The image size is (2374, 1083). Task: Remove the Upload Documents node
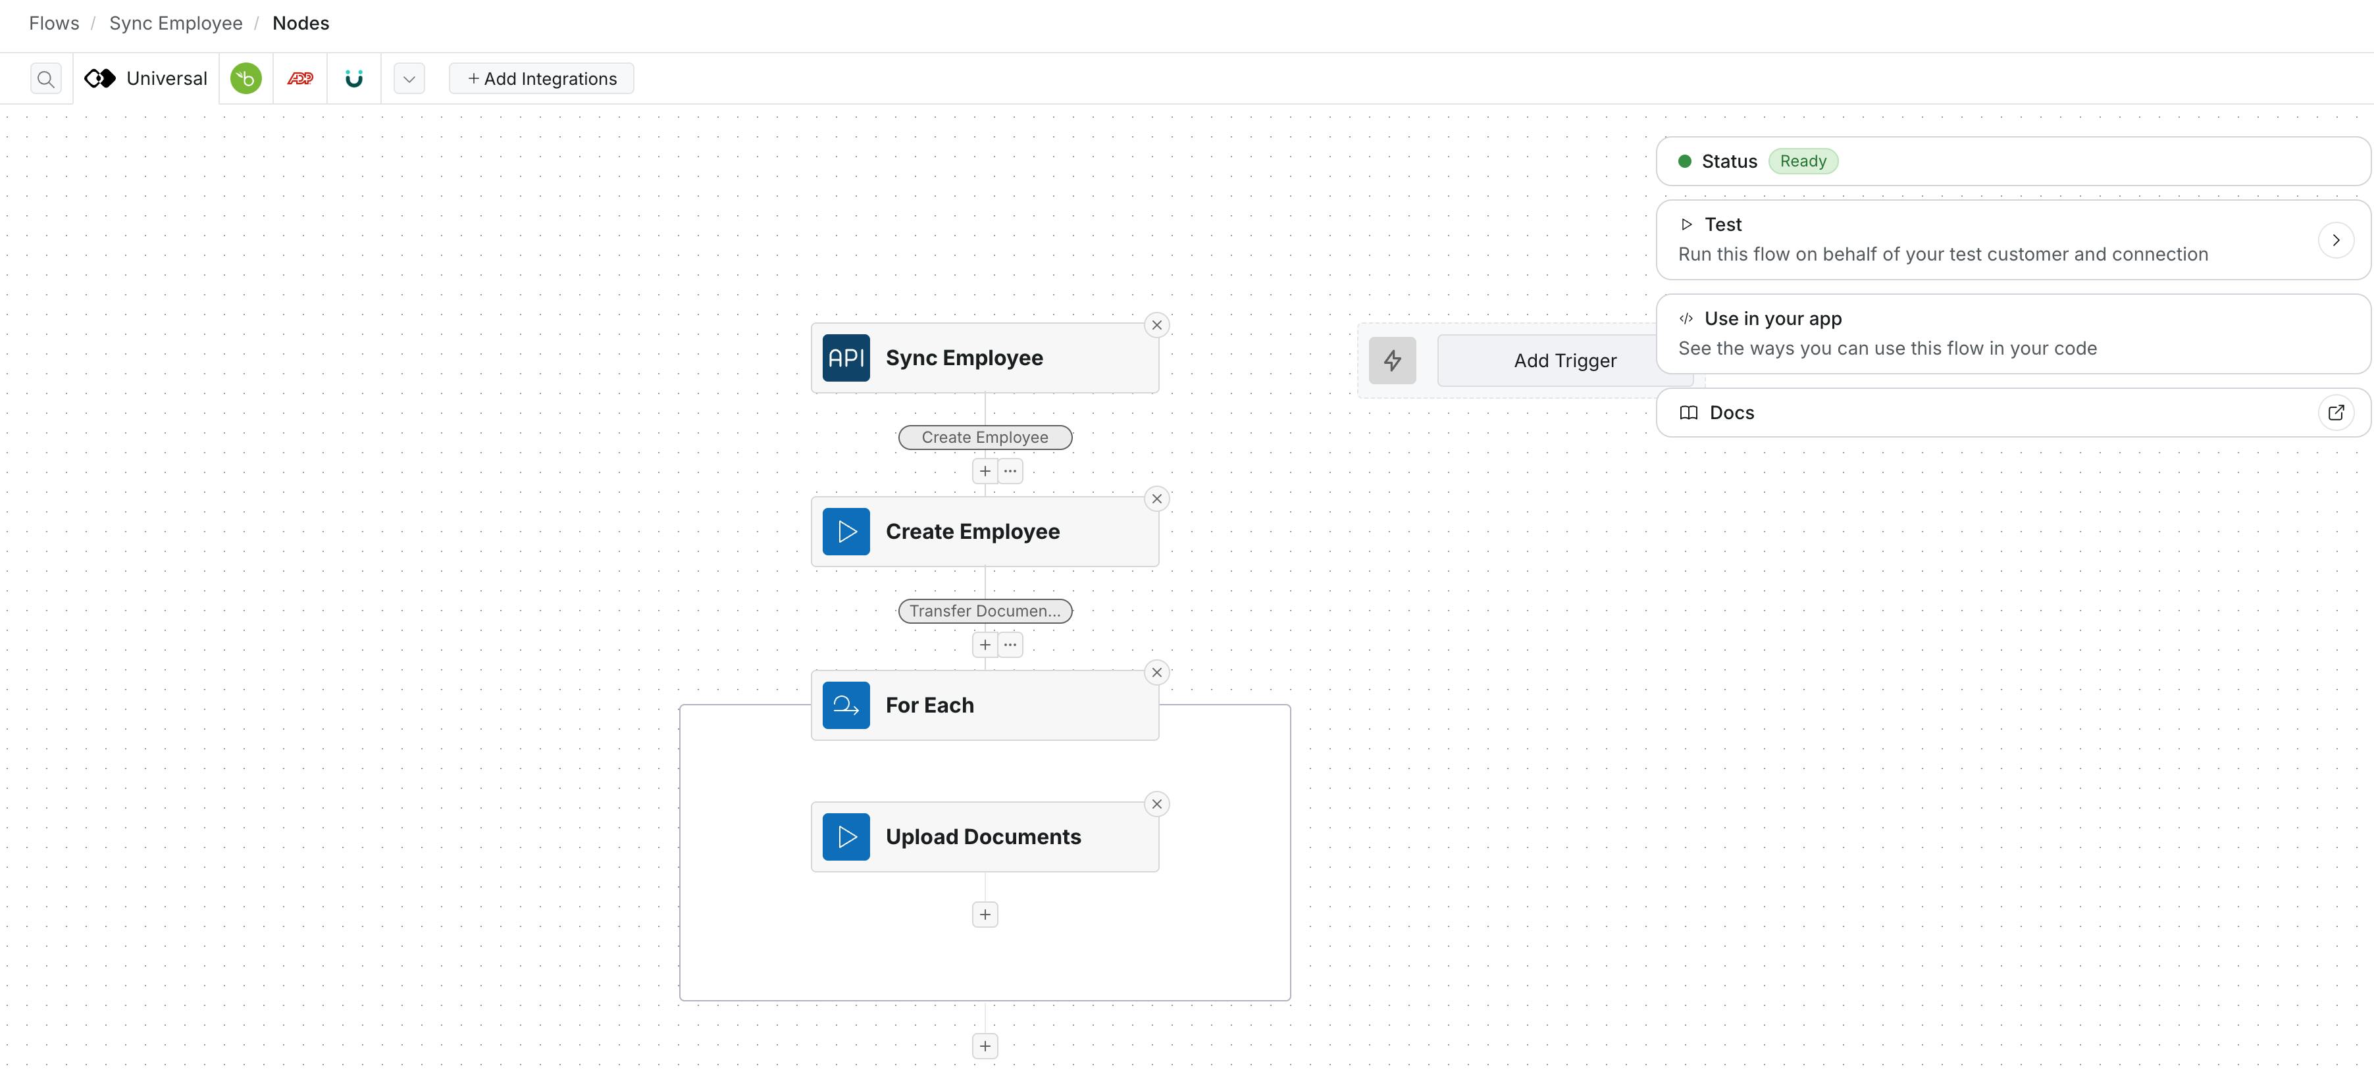tap(1156, 805)
